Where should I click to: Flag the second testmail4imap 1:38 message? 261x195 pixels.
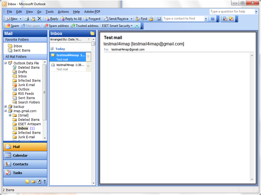tap(88, 67)
